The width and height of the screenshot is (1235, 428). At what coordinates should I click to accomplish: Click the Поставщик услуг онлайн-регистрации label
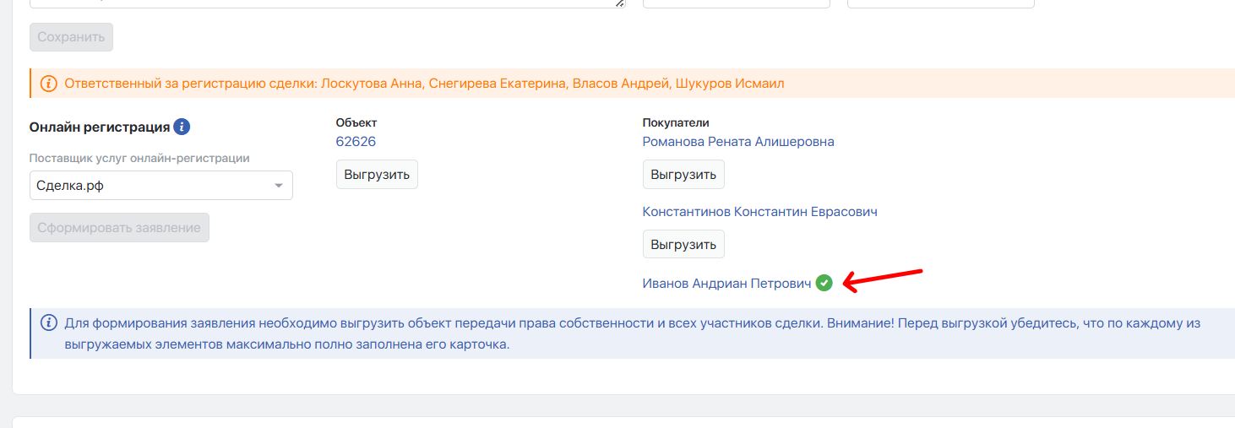139,158
